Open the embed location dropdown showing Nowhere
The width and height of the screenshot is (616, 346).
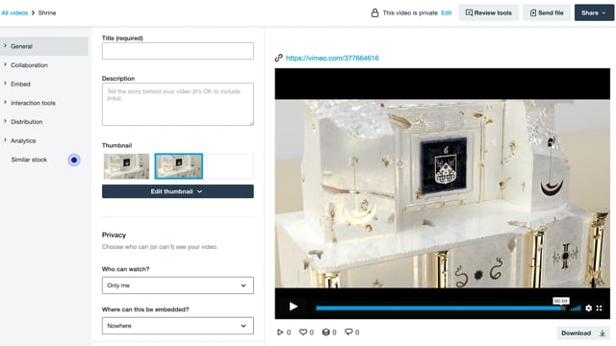(x=177, y=326)
